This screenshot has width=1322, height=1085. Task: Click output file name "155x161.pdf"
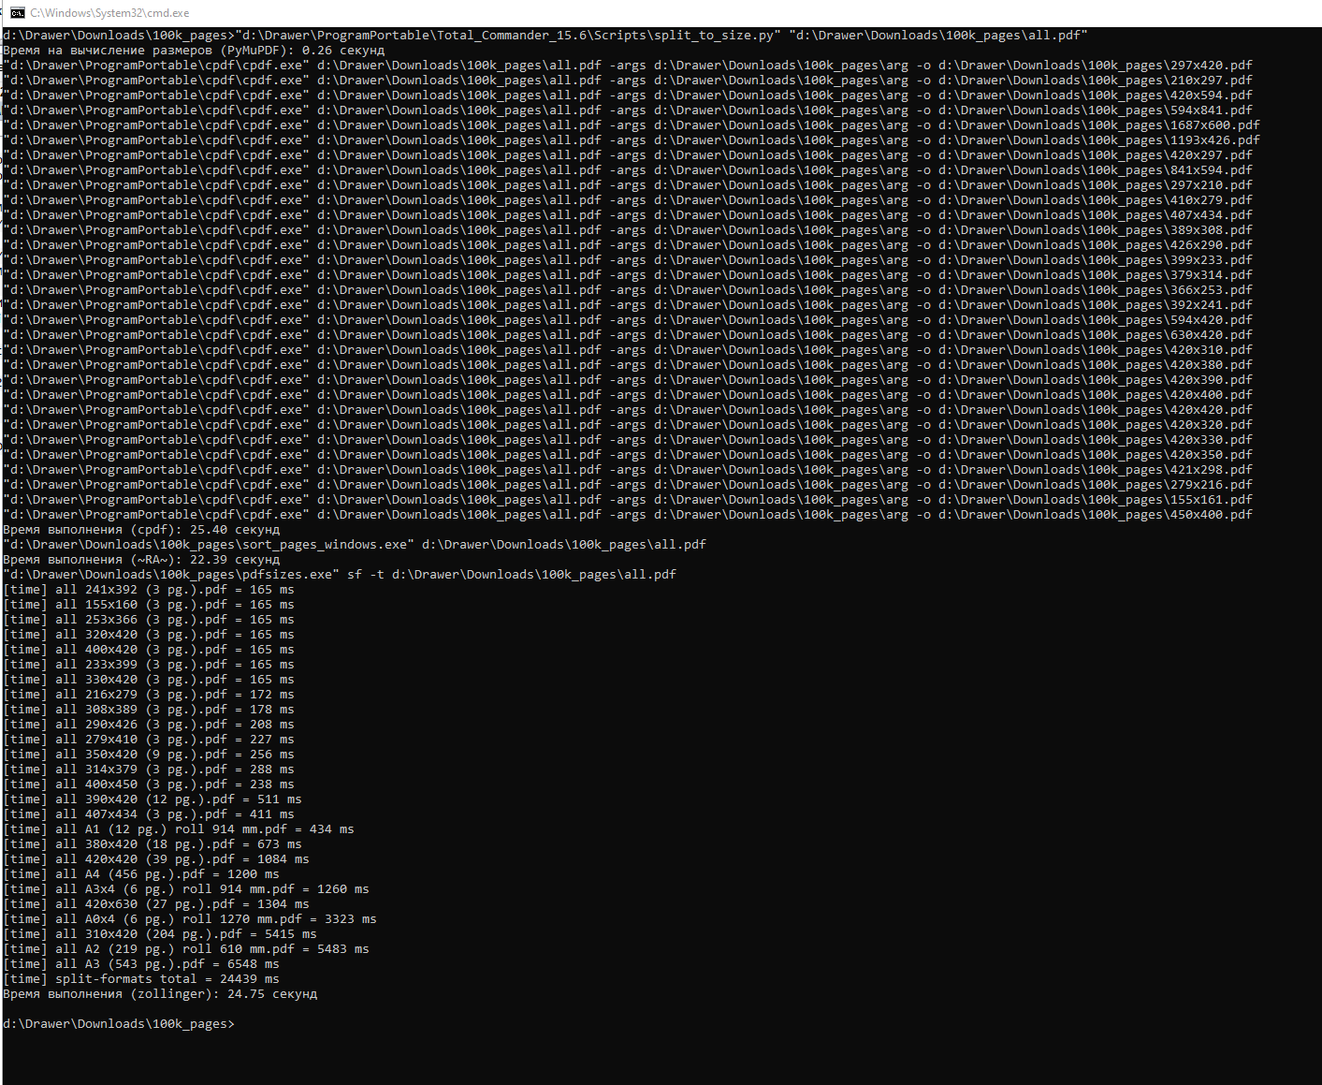click(x=1212, y=500)
